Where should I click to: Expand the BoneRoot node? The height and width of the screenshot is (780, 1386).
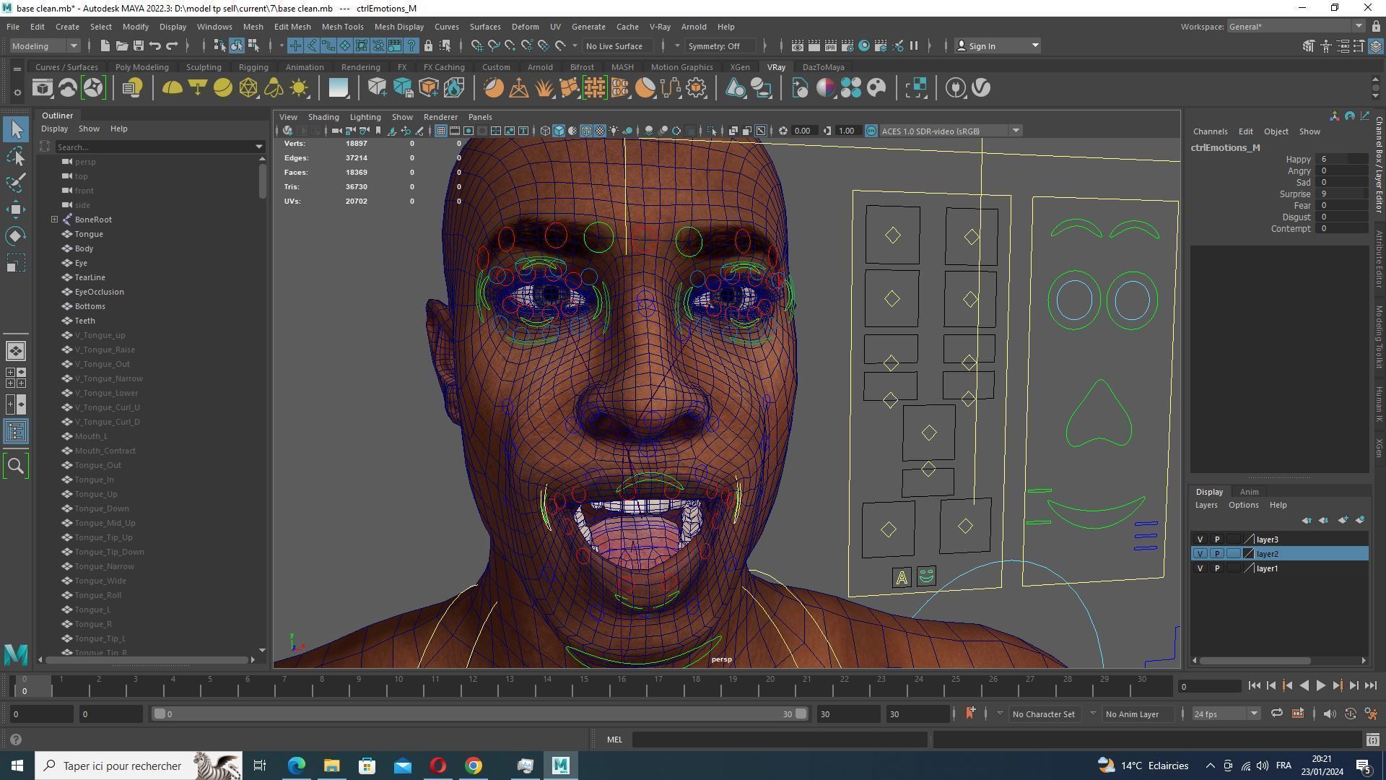54,220
